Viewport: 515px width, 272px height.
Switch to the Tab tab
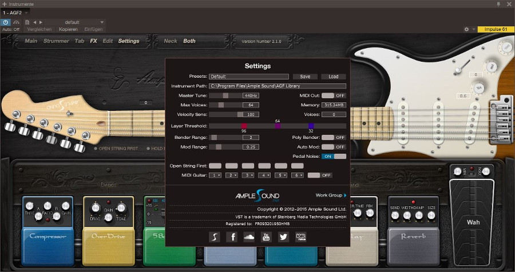(80, 41)
